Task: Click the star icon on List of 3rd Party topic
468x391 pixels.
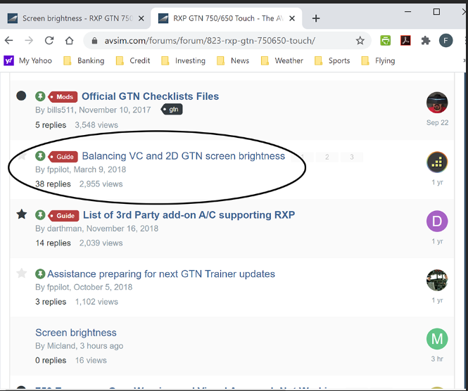Action: [22, 214]
